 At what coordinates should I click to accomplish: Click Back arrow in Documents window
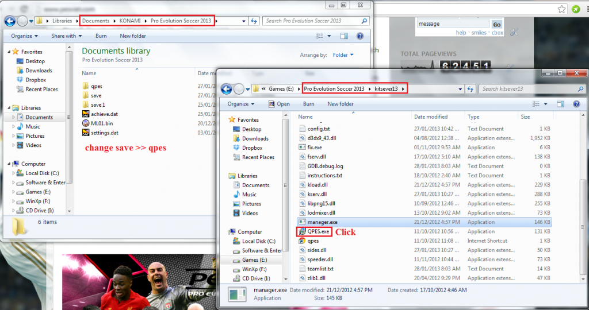[10, 21]
